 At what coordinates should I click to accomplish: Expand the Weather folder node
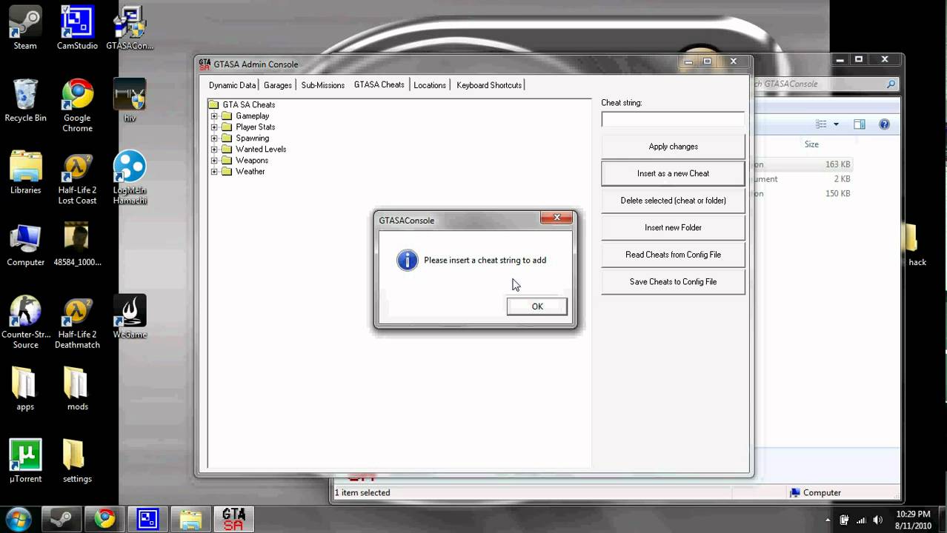coord(214,172)
